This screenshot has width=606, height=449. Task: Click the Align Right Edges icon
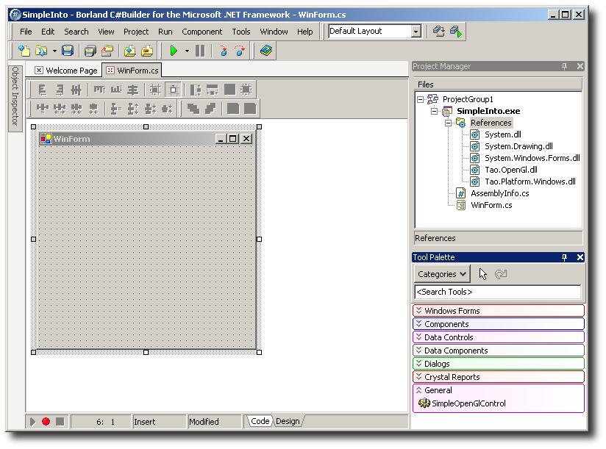(x=59, y=90)
